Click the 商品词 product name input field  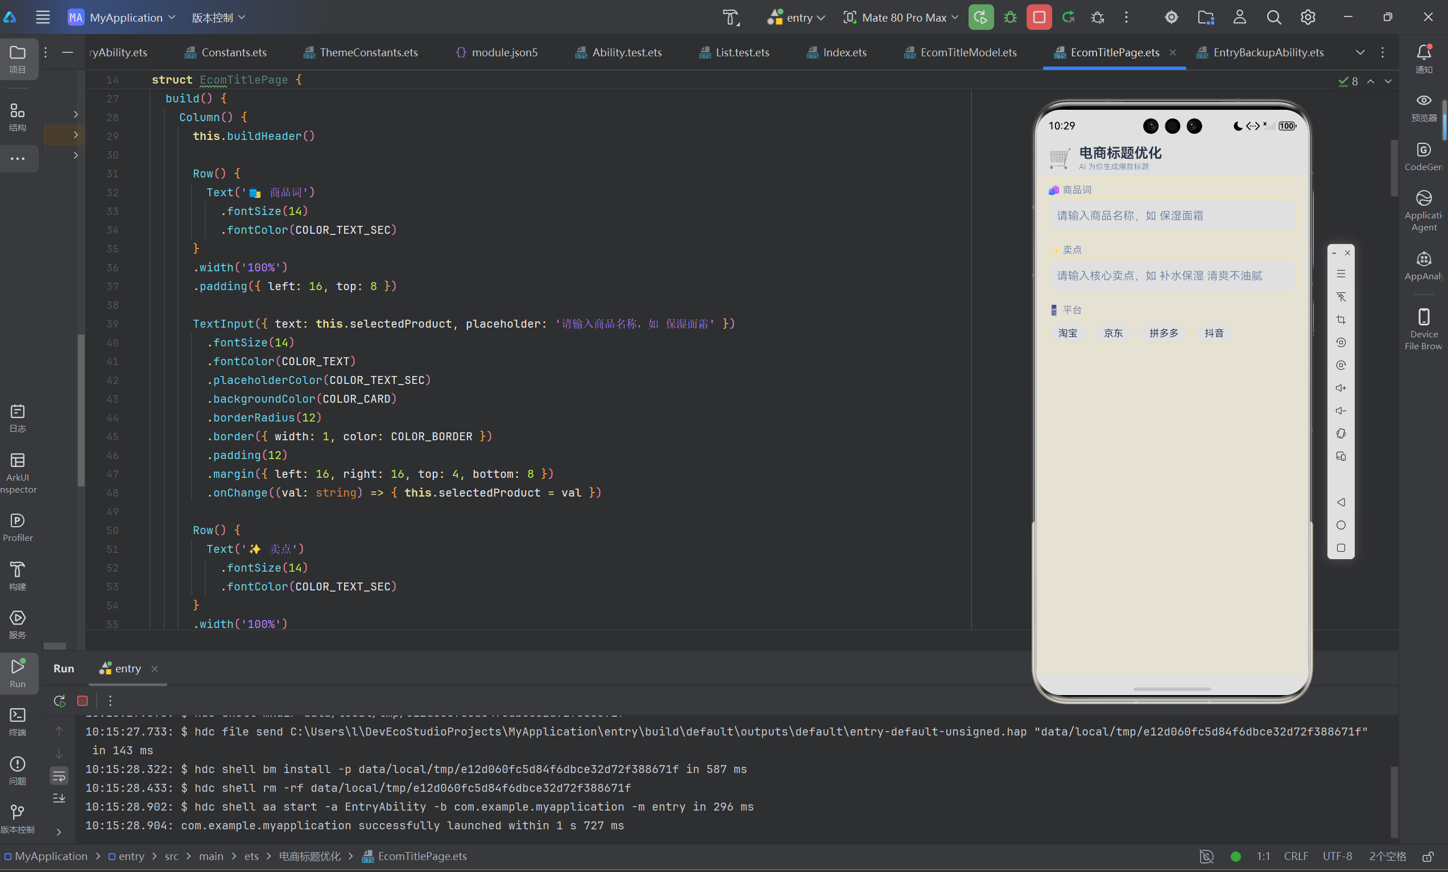click(1172, 216)
